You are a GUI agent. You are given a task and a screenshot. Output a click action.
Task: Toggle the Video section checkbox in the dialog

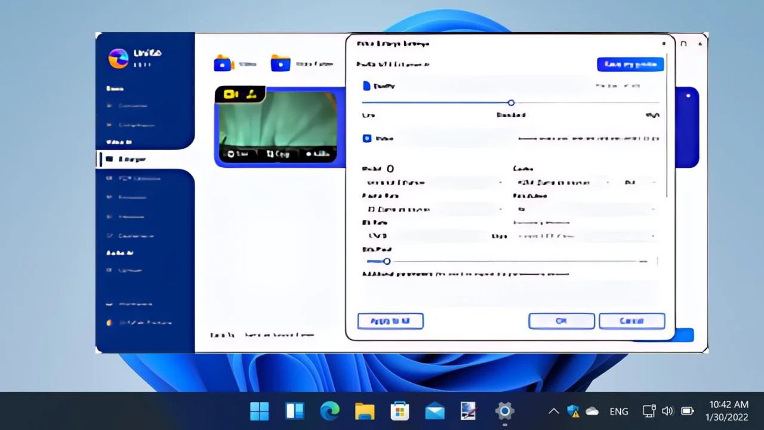tap(366, 139)
